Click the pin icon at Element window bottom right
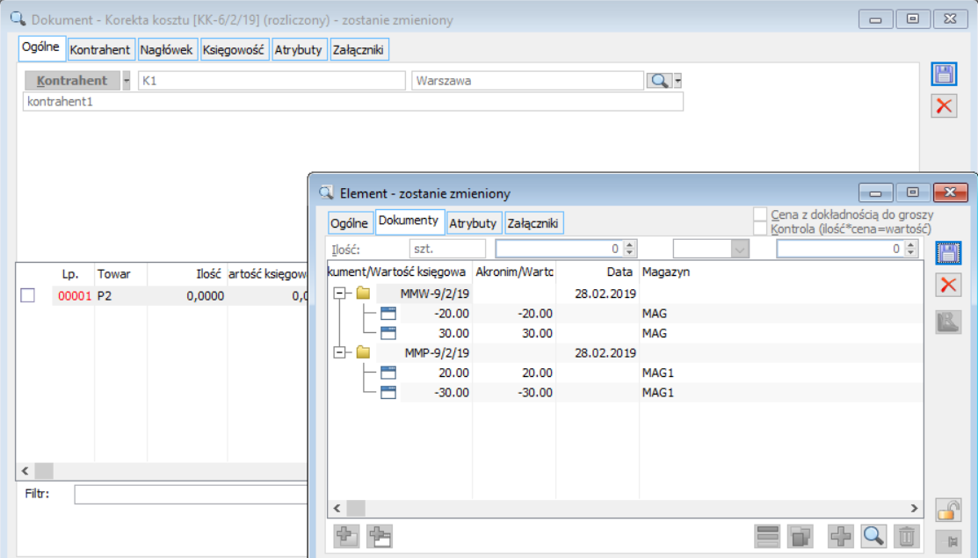The image size is (978, 558). (948, 542)
